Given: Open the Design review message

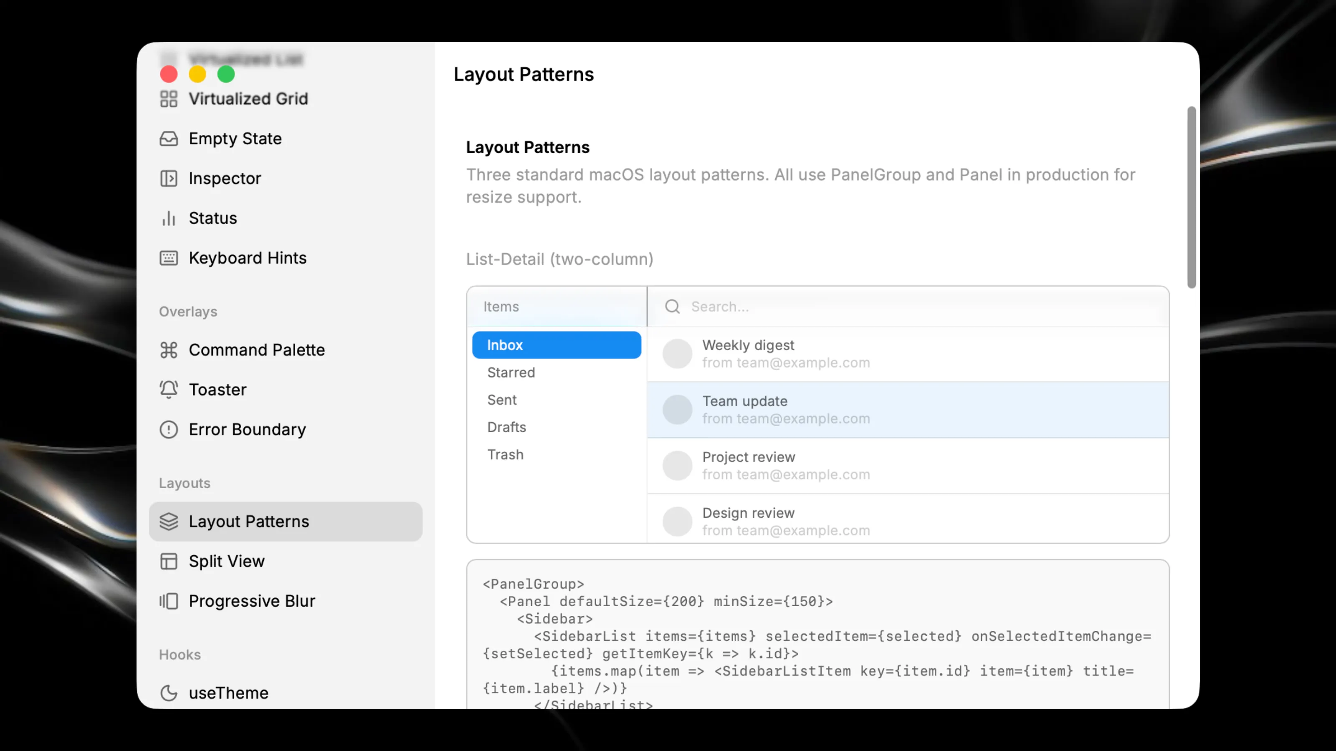Looking at the screenshot, I should 908,519.
